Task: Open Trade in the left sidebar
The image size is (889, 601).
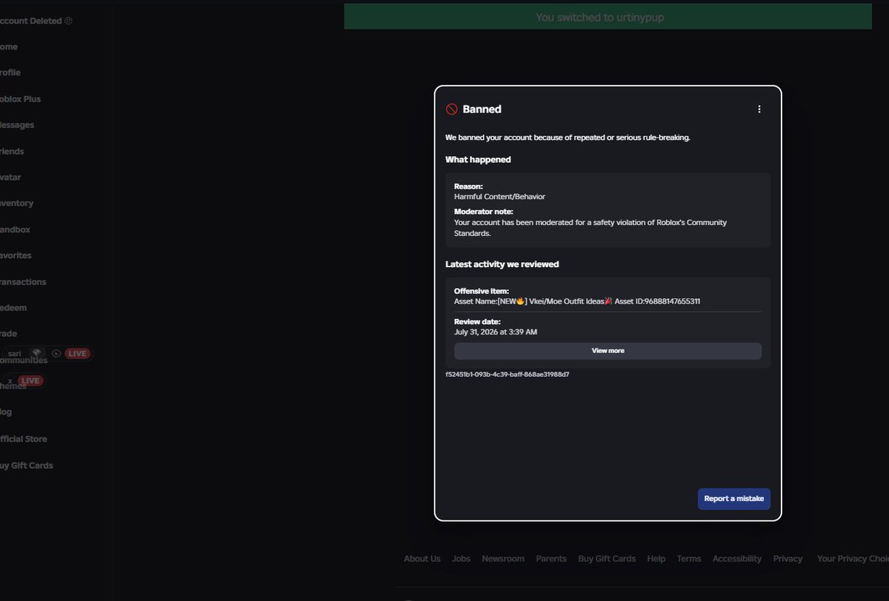Action: coord(9,334)
